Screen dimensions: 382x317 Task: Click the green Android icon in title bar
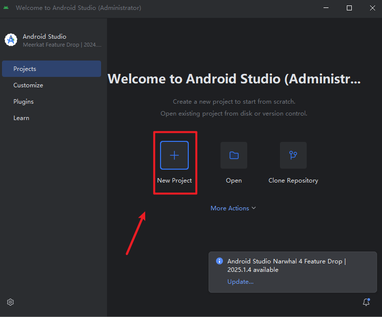click(6, 8)
